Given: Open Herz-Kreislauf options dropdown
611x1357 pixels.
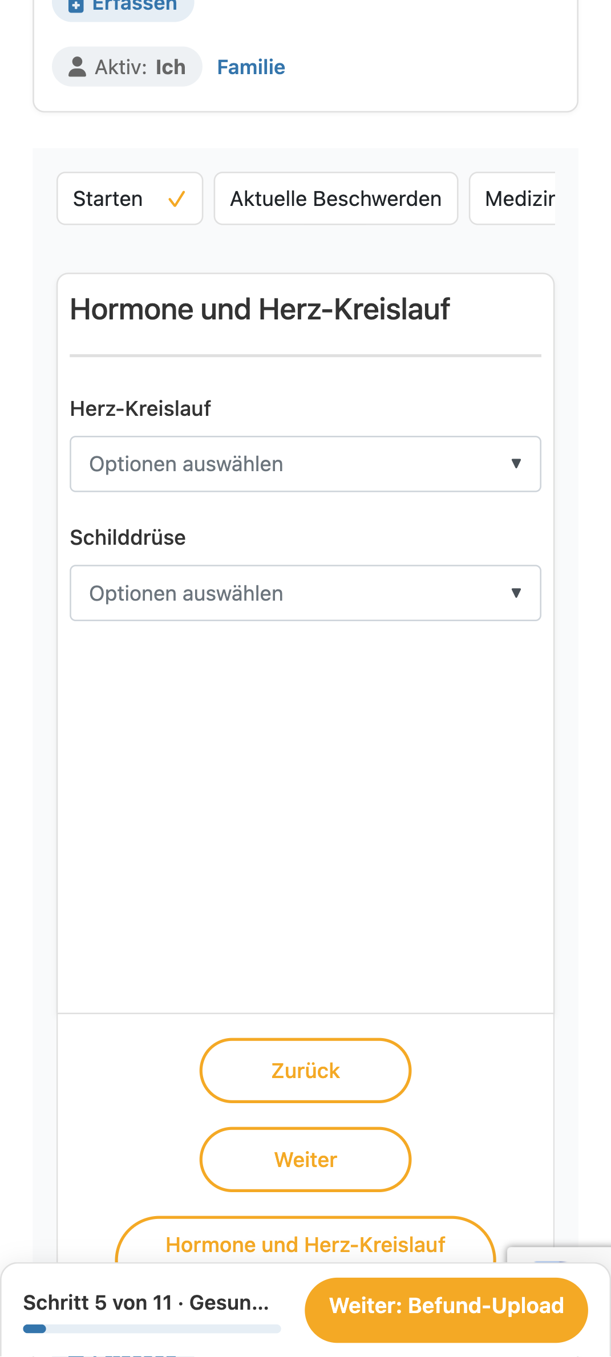Looking at the screenshot, I should (305, 464).
